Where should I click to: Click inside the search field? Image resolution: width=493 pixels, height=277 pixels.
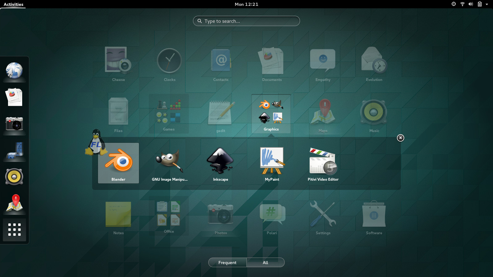246,21
